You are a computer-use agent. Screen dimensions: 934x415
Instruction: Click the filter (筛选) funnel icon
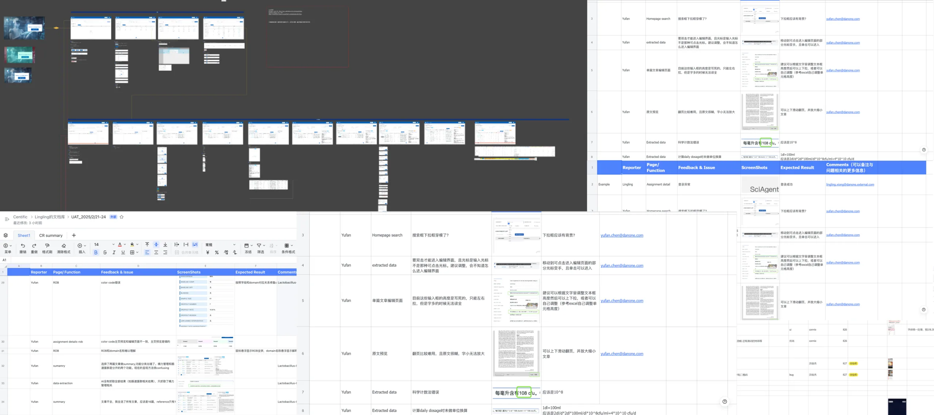[x=259, y=245]
